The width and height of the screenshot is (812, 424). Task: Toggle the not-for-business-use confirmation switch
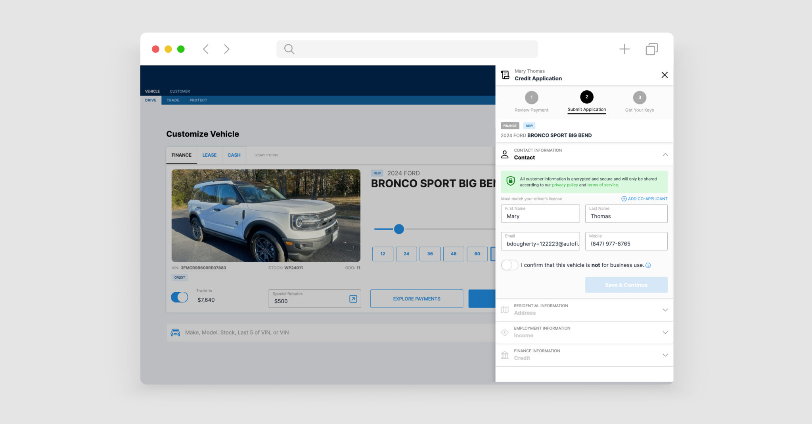tap(509, 265)
